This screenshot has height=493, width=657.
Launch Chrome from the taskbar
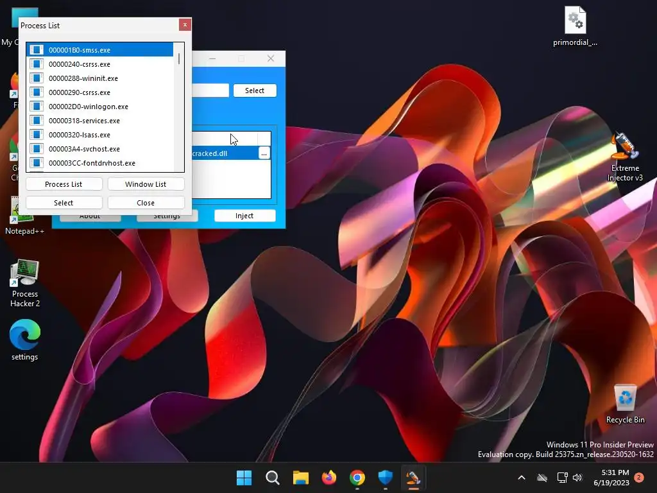pyautogui.click(x=357, y=478)
